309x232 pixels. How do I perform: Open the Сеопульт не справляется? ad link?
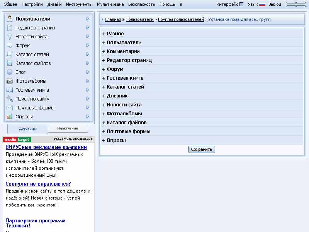click(38, 184)
